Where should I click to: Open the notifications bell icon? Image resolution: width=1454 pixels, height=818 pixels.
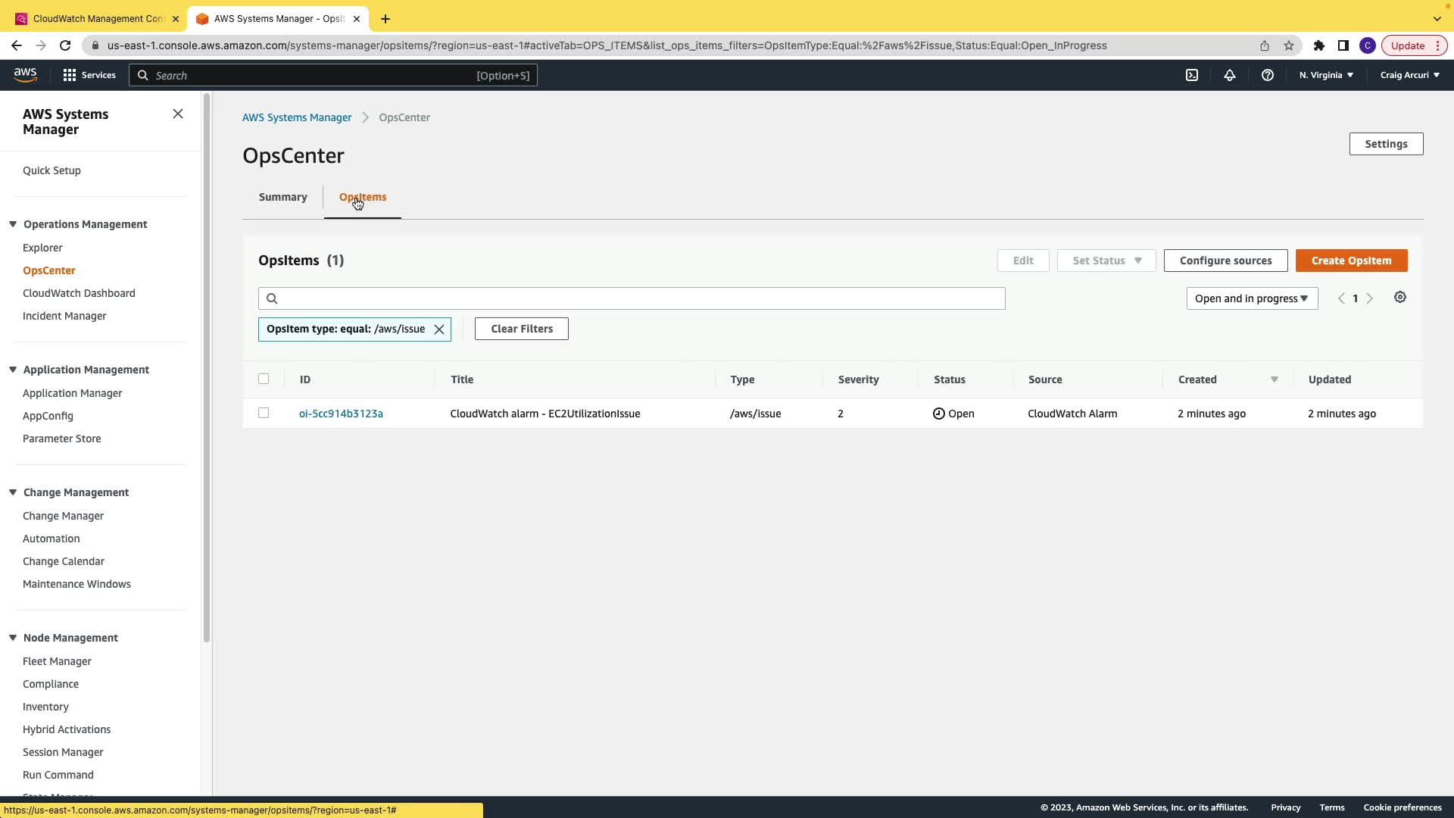click(x=1230, y=75)
